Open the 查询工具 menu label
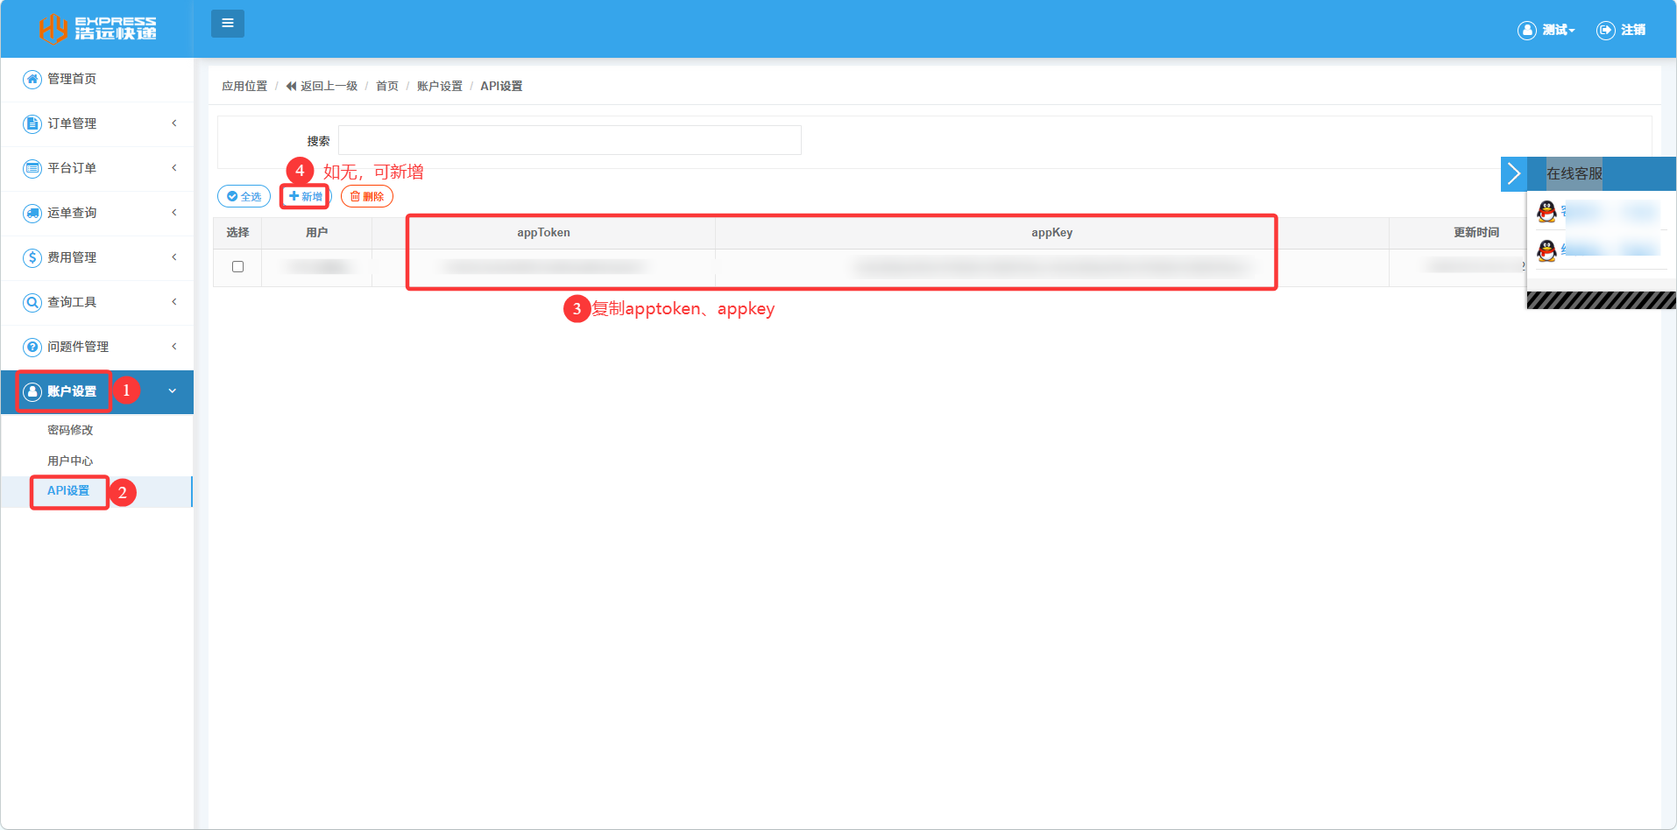 pyautogui.click(x=72, y=302)
